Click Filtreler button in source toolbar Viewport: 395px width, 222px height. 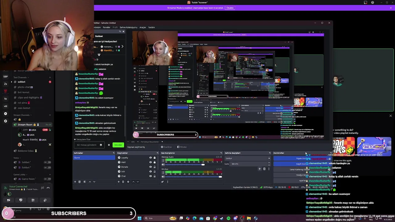[182, 147]
